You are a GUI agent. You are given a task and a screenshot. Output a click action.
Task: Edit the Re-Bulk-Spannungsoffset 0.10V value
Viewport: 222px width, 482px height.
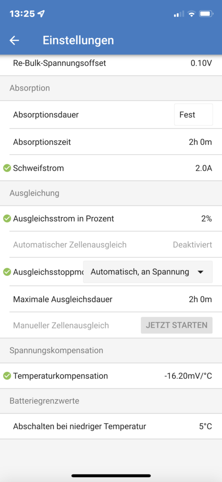point(201,64)
